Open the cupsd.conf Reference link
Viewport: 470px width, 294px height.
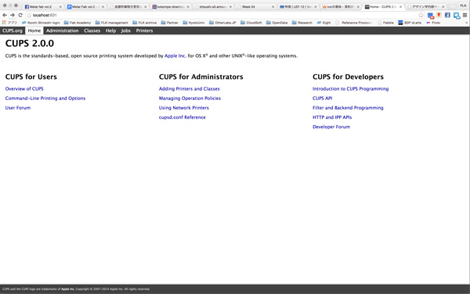click(183, 117)
